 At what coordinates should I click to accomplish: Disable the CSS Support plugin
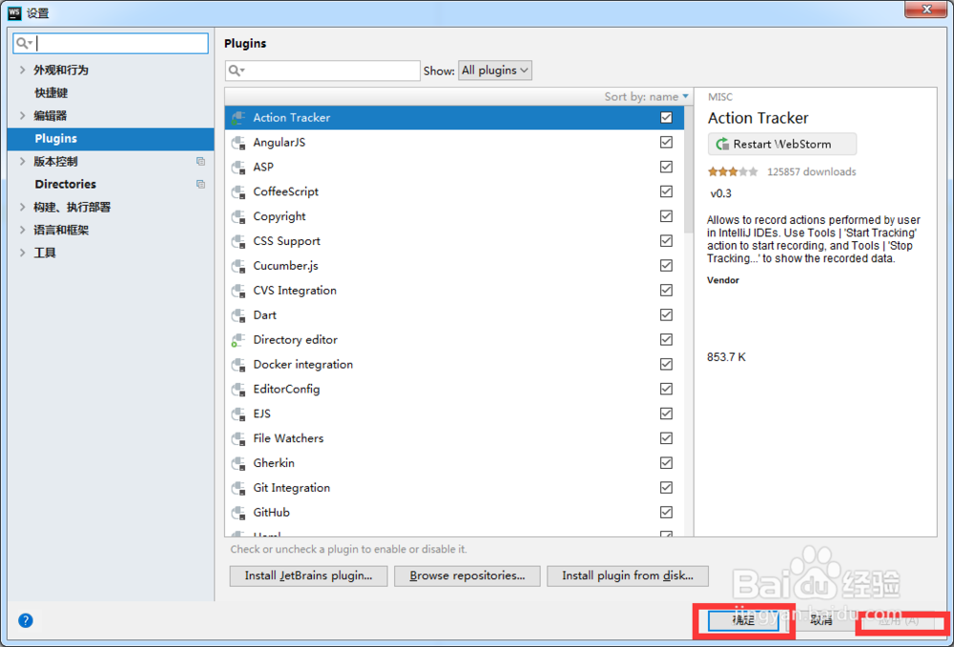[666, 241]
